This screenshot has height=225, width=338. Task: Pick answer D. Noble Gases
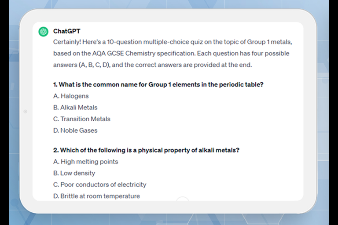click(x=75, y=130)
